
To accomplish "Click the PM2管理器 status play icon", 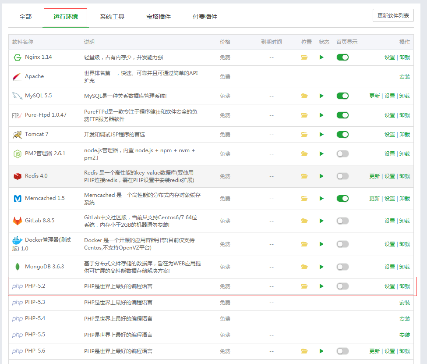I will tap(321, 154).
